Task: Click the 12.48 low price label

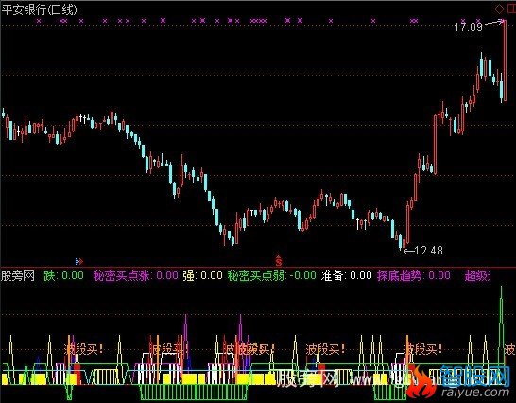Action: coord(429,251)
